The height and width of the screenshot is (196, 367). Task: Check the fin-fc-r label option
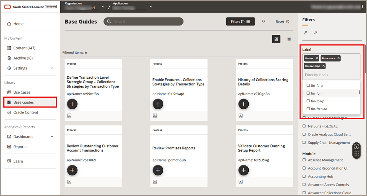click(x=308, y=93)
